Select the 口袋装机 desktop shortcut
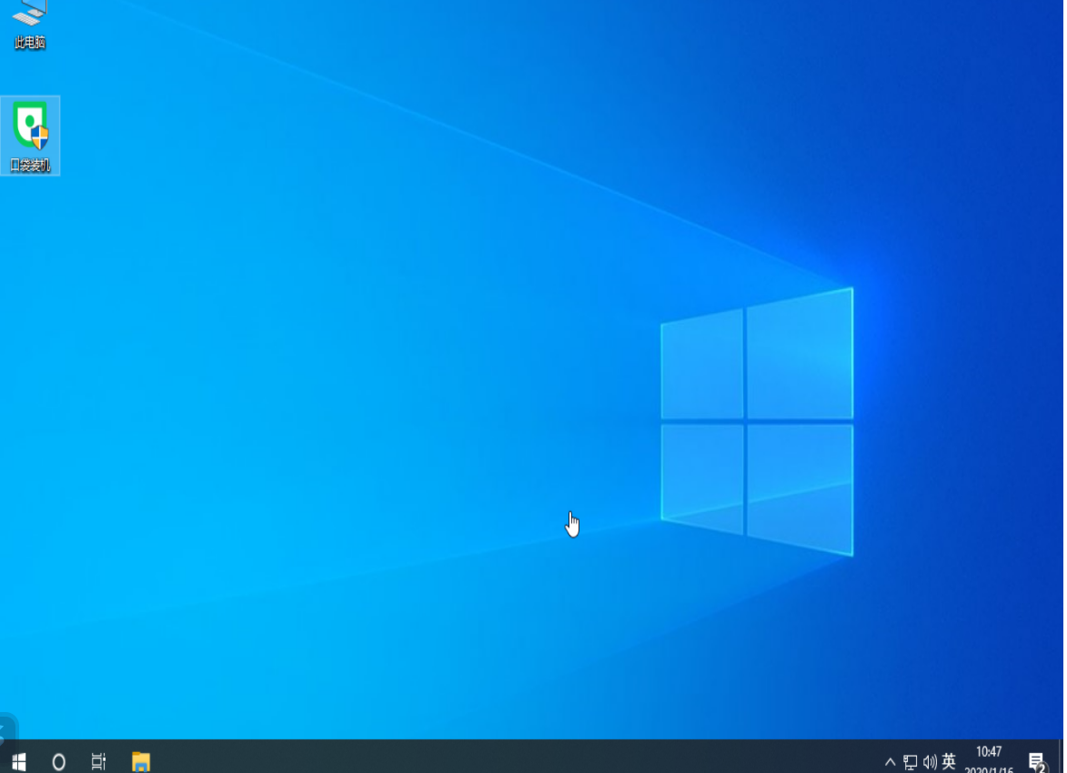 (30, 136)
